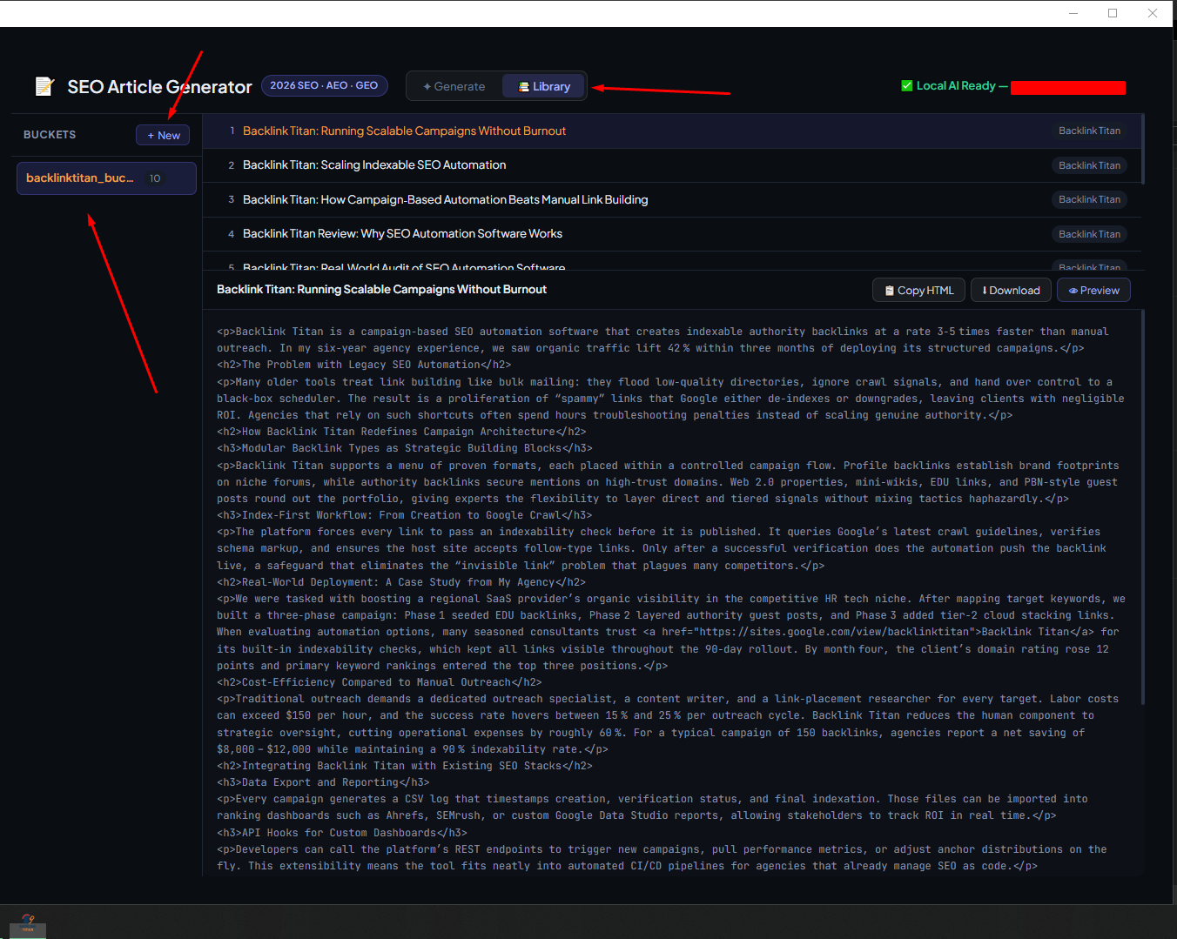Click the 2026 SEO · AEO · GEO badge

324,85
